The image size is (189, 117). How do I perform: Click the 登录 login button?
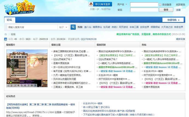pos(166,10)
